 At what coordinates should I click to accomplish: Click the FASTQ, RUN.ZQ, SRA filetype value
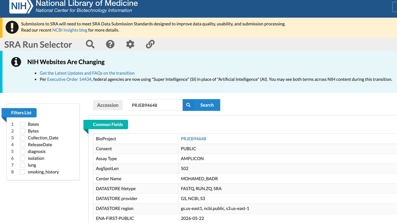201,189
